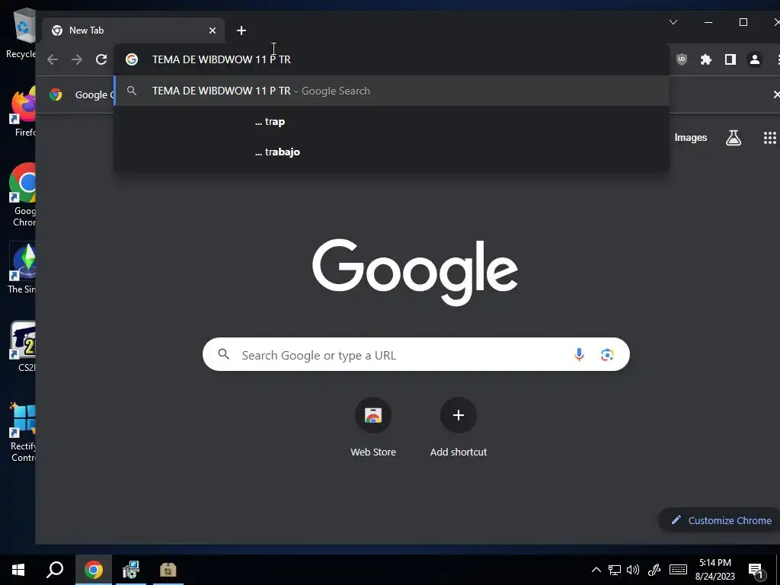Pick the "... trabajo" suggestion
The image size is (780, 585).
(x=391, y=152)
